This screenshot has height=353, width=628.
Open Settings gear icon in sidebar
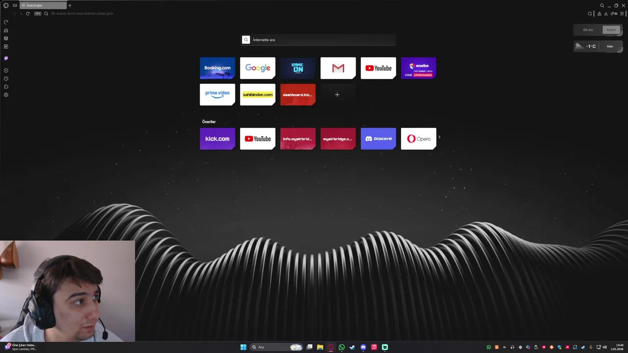(6, 95)
